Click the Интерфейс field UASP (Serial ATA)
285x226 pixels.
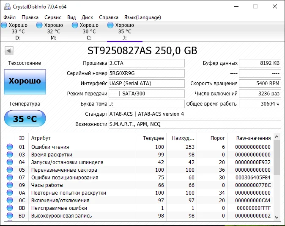click(146, 84)
